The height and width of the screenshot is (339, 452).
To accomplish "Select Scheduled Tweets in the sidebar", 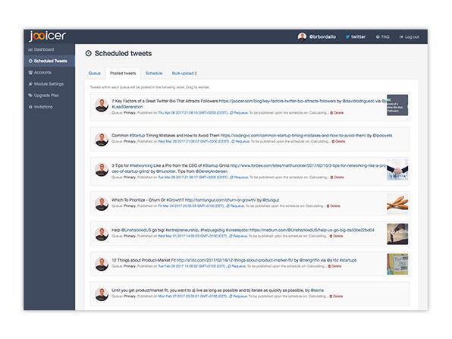I will coord(48,61).
